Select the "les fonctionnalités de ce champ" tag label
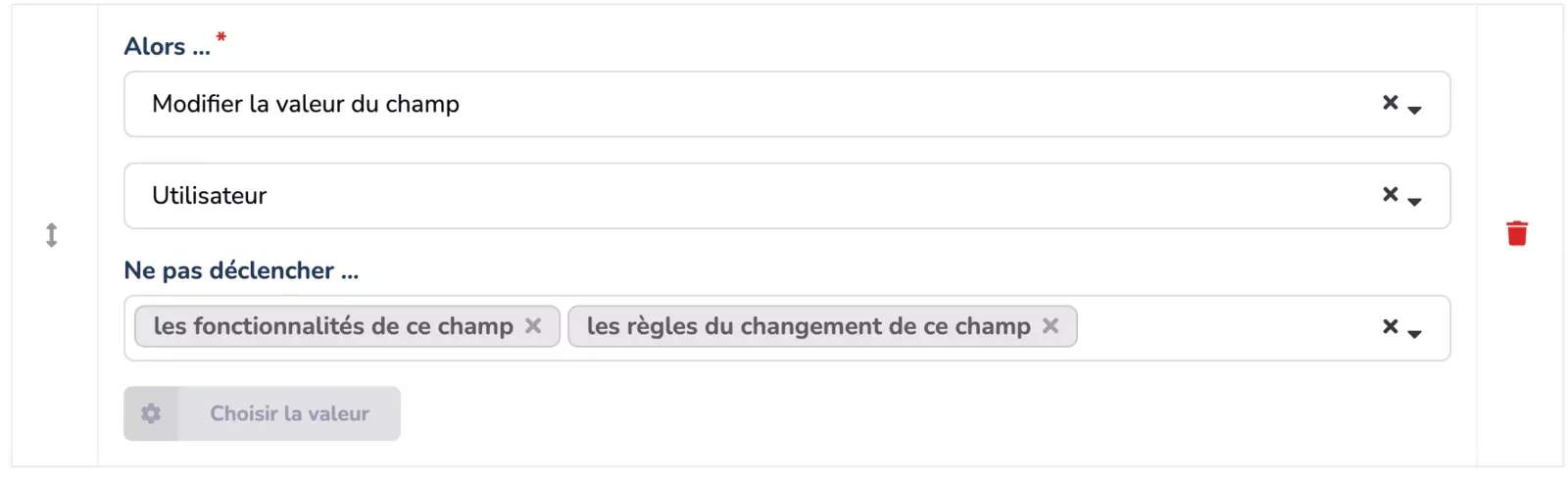1568x478 pixels. click(x=333, y=326)
